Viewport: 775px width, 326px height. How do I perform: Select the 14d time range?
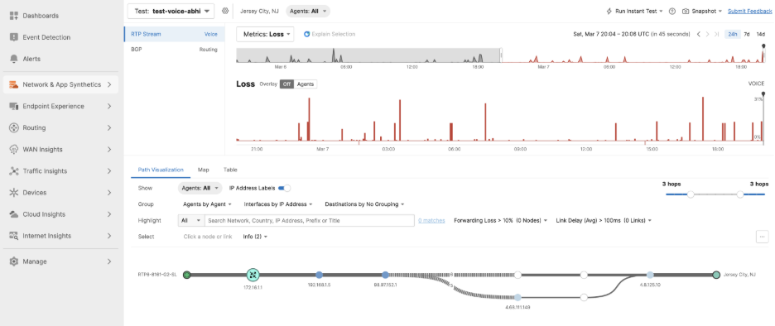[761, 34]
